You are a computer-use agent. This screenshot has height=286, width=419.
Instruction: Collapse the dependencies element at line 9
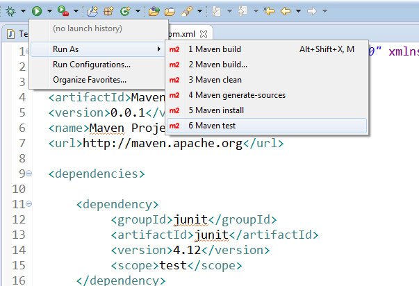tap(30, 173)
